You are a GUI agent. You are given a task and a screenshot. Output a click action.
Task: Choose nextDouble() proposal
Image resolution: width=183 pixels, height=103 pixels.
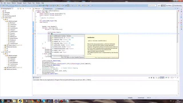click(68, 45)
